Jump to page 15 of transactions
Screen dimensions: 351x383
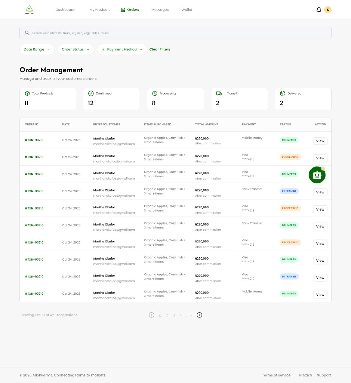[190, 315]
